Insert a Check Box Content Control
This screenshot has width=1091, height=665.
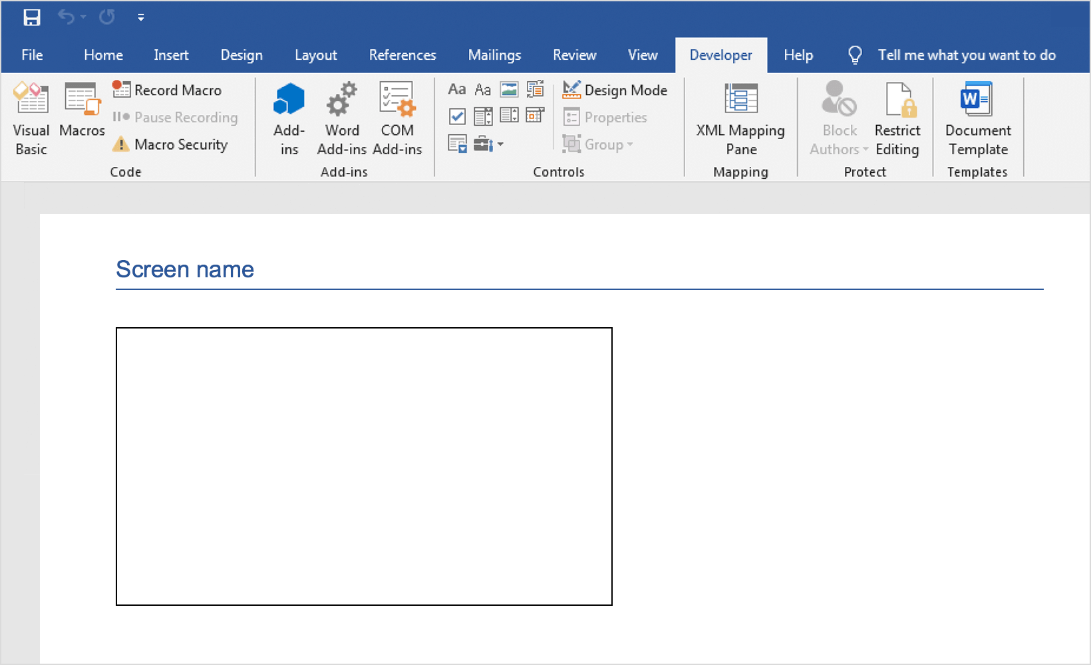tap(457, 117)
